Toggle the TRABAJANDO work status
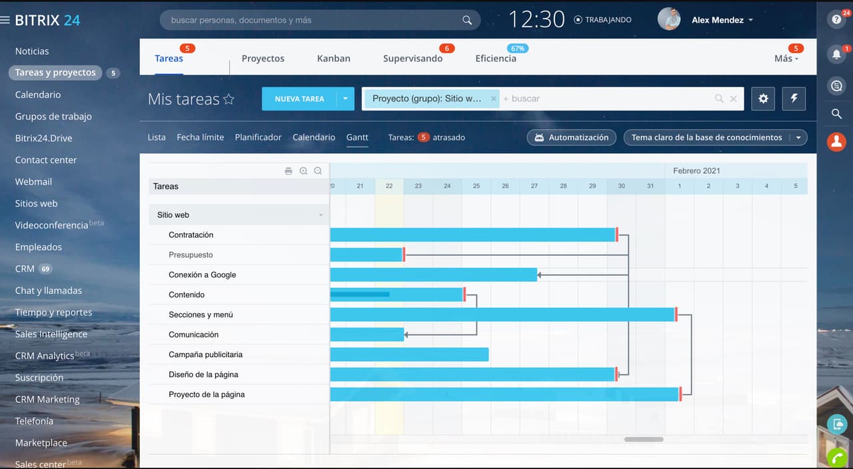 602,20
